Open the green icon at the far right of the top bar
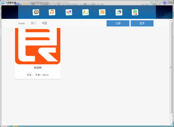Screen dimensions: 174x127 click(135, 12)
